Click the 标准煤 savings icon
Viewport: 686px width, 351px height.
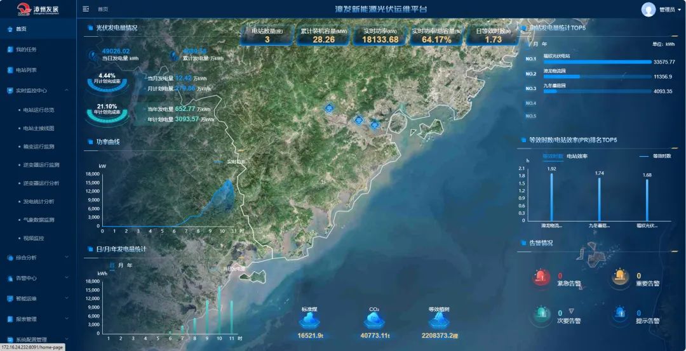click(309, 322)
